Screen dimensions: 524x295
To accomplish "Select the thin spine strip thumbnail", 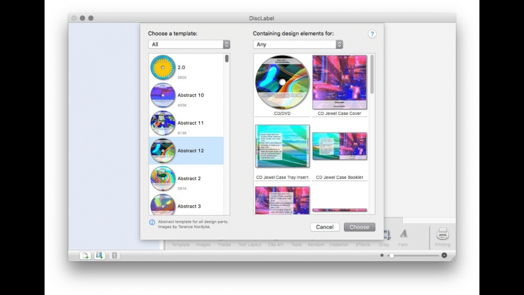I will click(x=340, y=210).
